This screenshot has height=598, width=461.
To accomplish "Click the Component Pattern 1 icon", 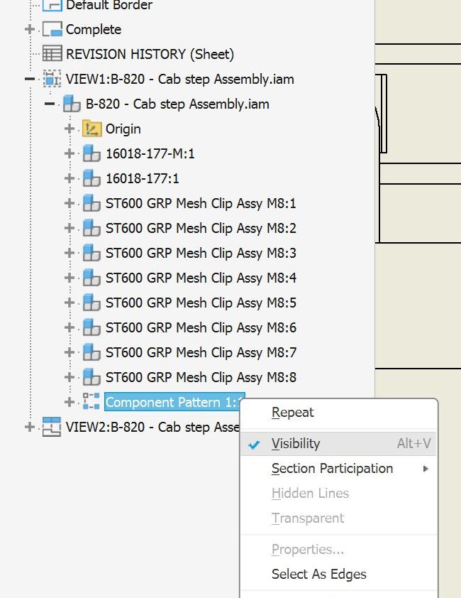I will click(91, 402).
